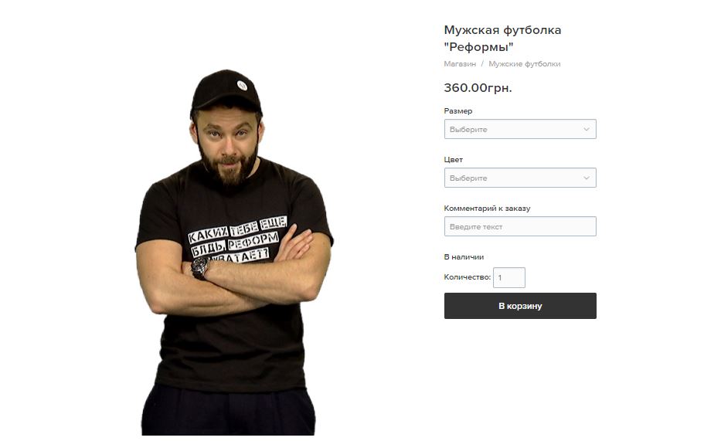This screenshot has width=704, height=441.
Task: Click the В наличии availability text
Action: (x=464, y=257)
